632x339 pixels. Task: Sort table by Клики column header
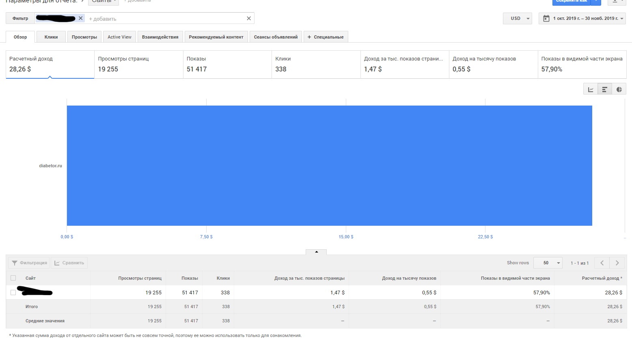(x=223, y=278)
